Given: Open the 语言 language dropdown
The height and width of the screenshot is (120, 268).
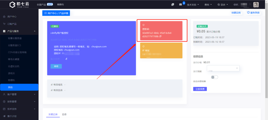Looking at the screenshot, I should point(223,5).
